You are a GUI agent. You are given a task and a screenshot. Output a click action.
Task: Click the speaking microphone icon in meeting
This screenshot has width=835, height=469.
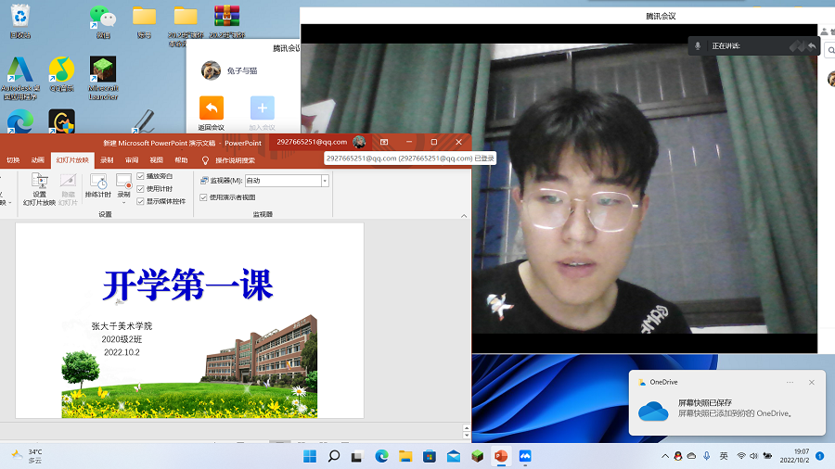pyautogui.click(x=698, y=45)
